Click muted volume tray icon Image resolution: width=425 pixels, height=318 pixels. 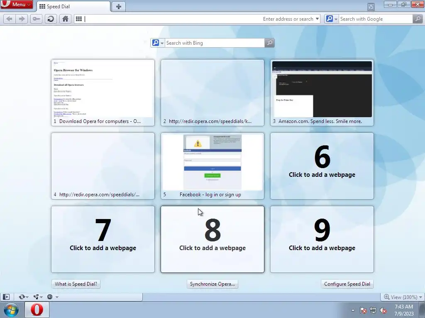point(383,310)
